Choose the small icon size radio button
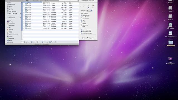The width and height of the screenshot is (178, 100). click(89, 7)
